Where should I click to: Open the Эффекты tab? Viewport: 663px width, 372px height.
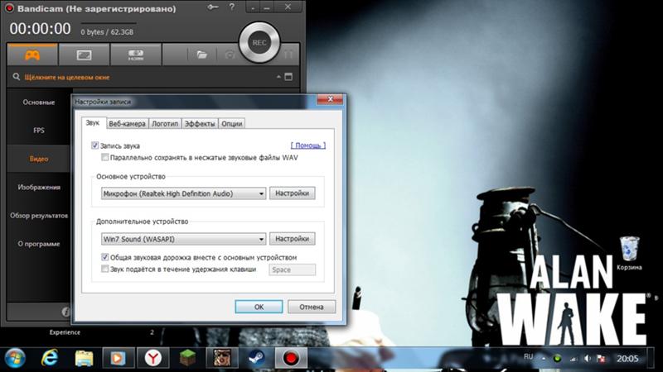coord(200,123)
